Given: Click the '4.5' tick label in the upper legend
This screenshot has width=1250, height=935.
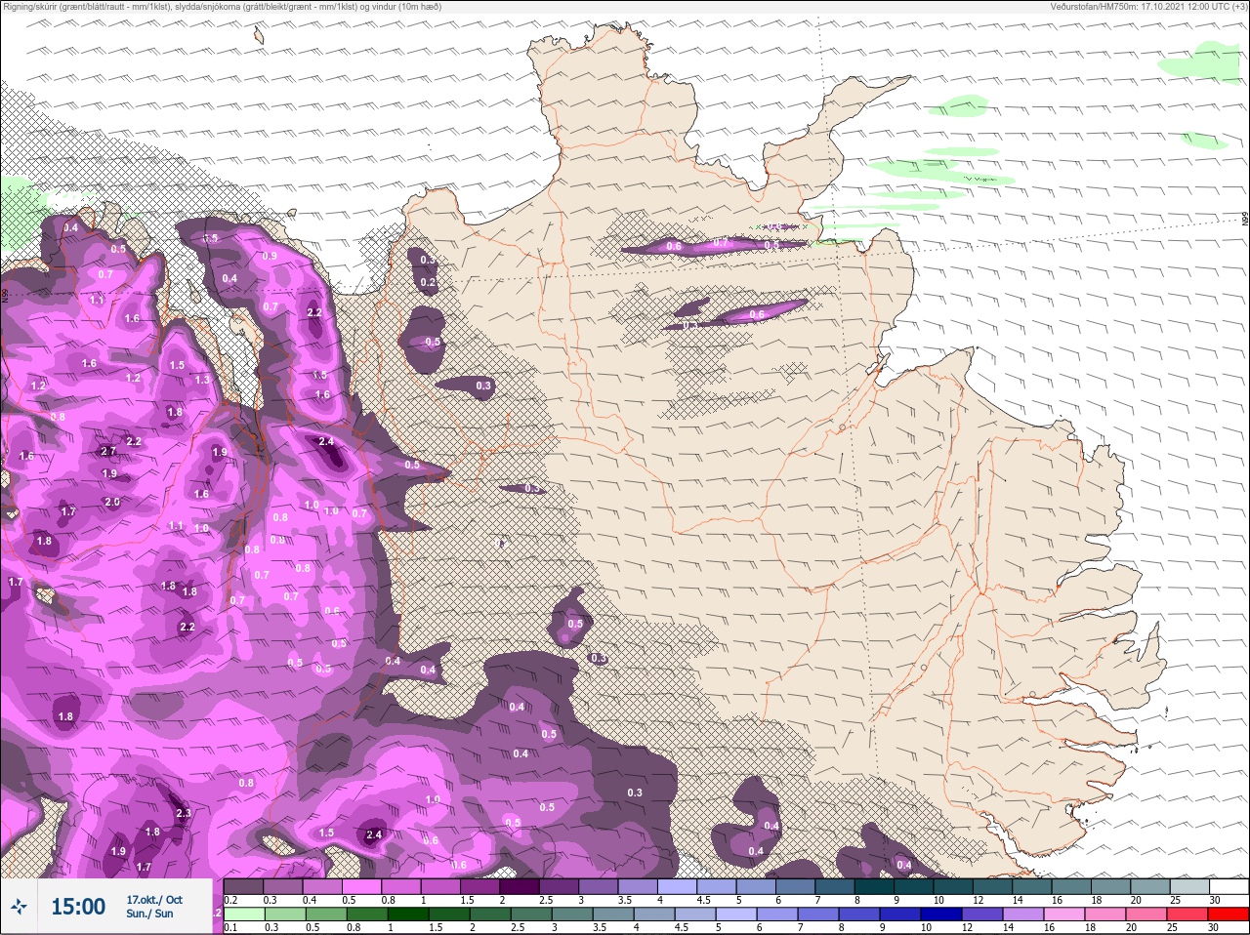Looking at the screenshot, I should 703,900.
